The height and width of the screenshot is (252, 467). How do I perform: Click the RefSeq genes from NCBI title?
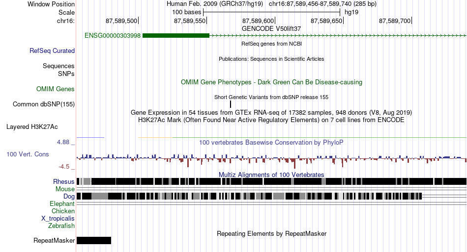point(271,44)
